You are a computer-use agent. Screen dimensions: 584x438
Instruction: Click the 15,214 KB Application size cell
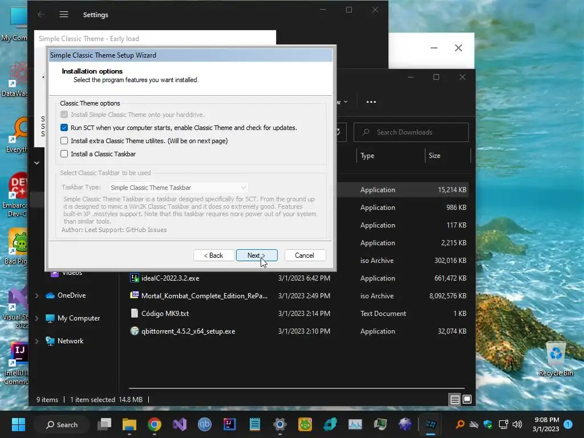tap(452, 189)
